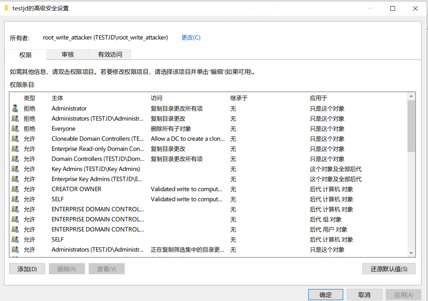
Task: Click 正在复制筛选集中的目录更... access cell
Action: pyautogui.click(x=187, y=250)
